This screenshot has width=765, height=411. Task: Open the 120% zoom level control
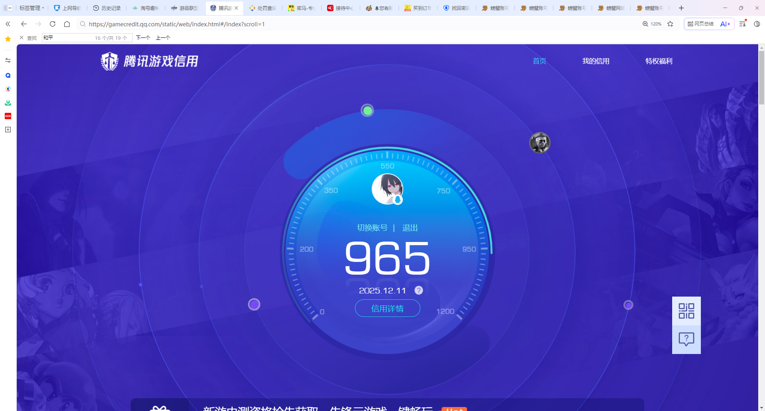tap(652, 24)
